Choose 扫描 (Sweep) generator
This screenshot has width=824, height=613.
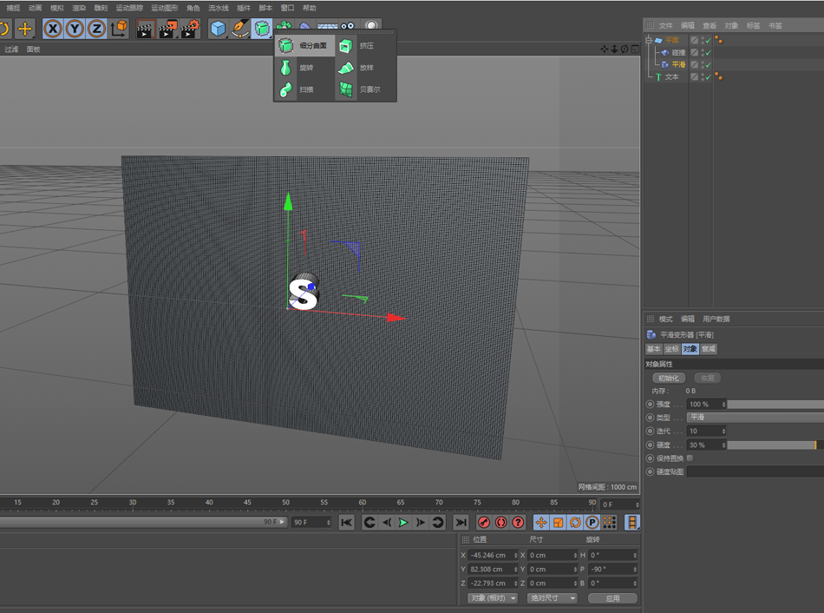(x=304, y=89)
